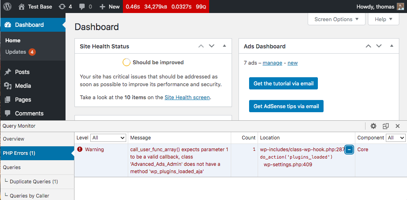Collapse the Warning stack trace toggle
Image resolution: width=407 pixels, height=200 pixels.
(349, 150)
